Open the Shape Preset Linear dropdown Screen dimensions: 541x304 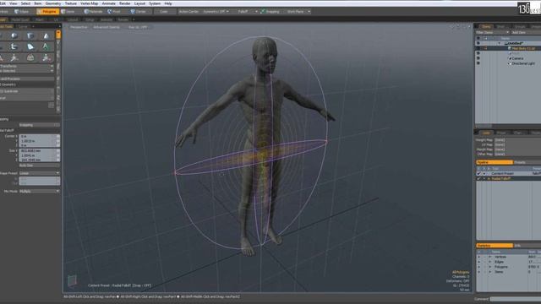pos(39,173)
